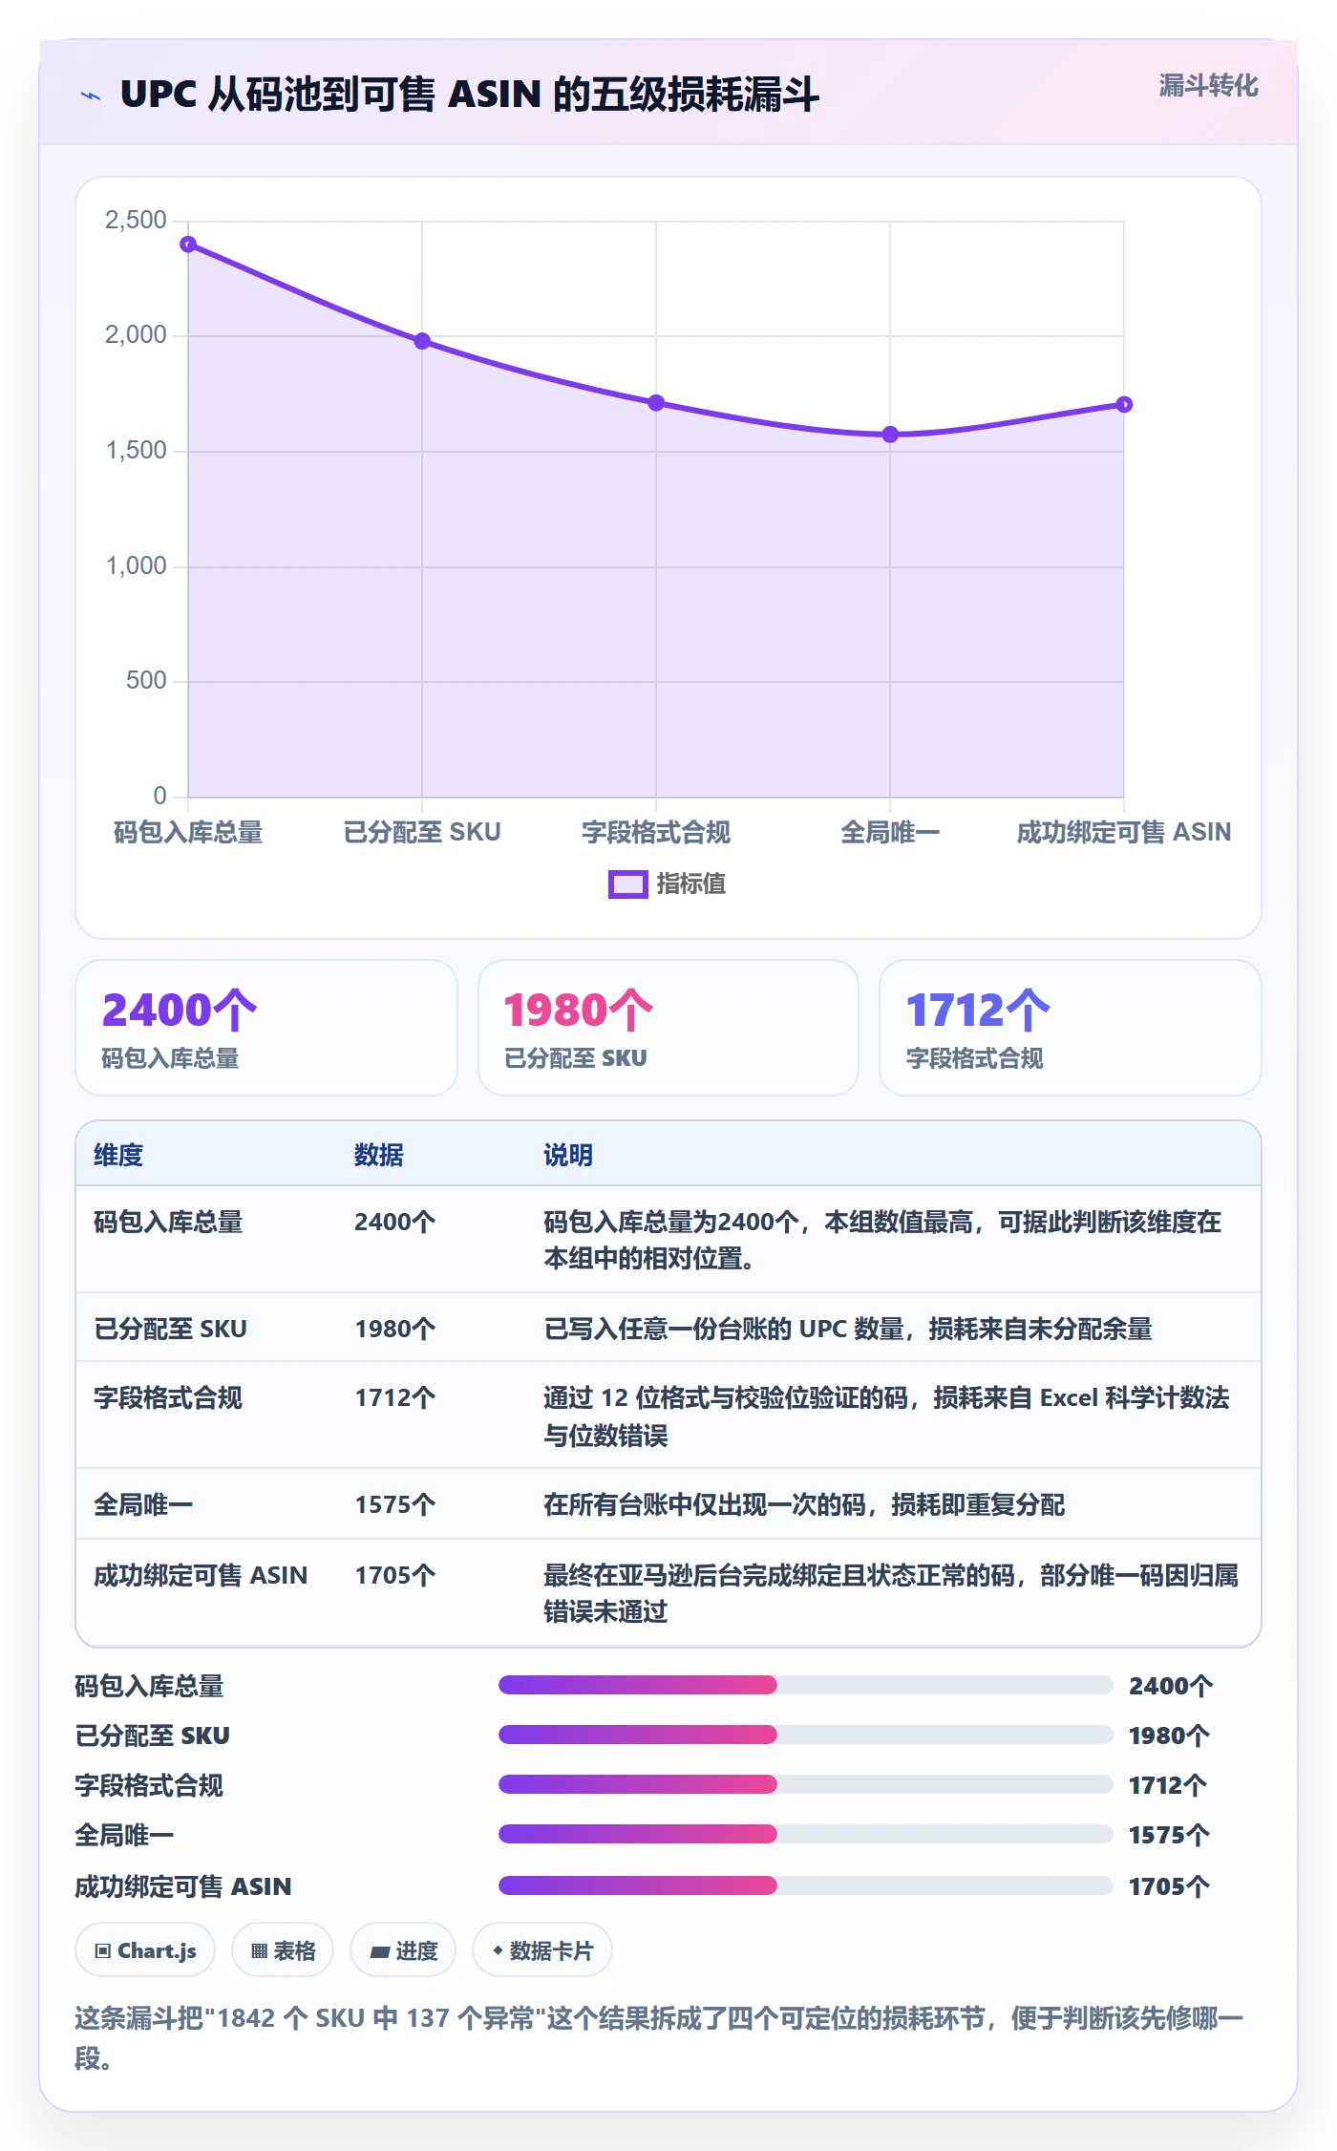Click the 码包入库总量 data point on chart
Screen dimensions: 1337x2151
(188, 245)
